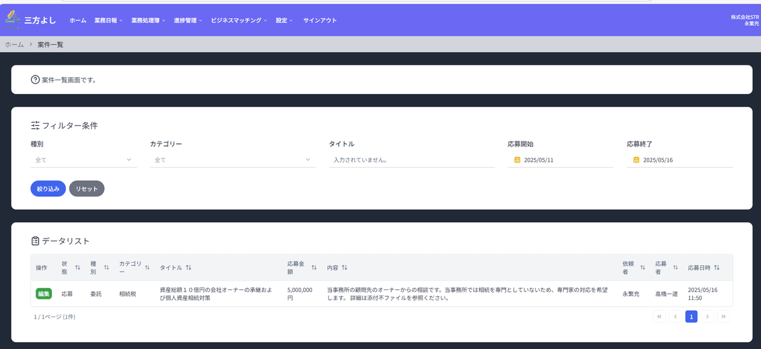This screenshot has width=761, height=349.
Task: Open the カテゴリー dropdown
Action: click(x=232, y=160)
